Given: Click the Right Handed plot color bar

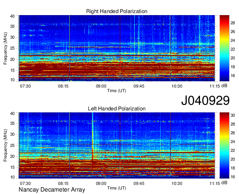Looking at the screenshot, I should tap(224, 48).
